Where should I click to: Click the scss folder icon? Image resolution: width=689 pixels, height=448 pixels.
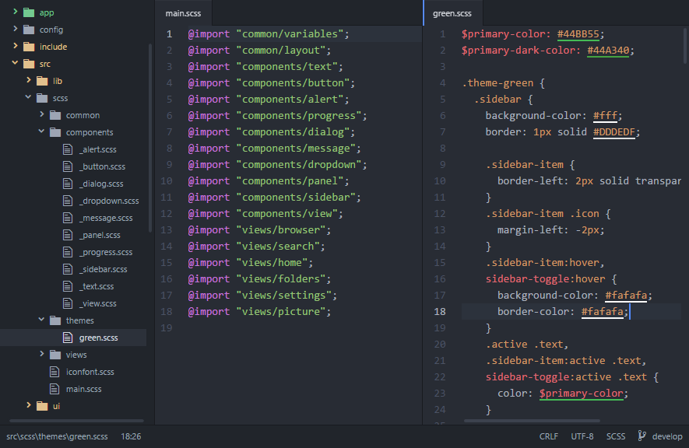click(42, 98)
